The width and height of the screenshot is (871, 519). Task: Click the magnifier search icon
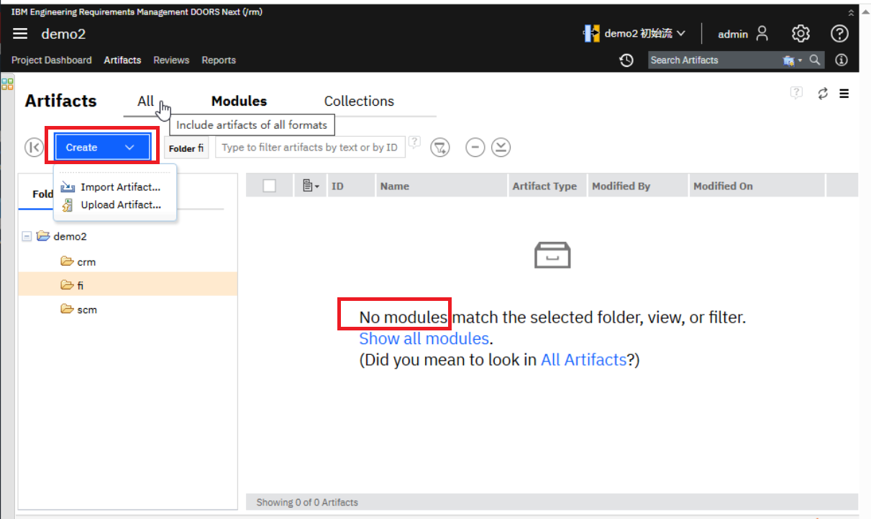click(815, 60)
